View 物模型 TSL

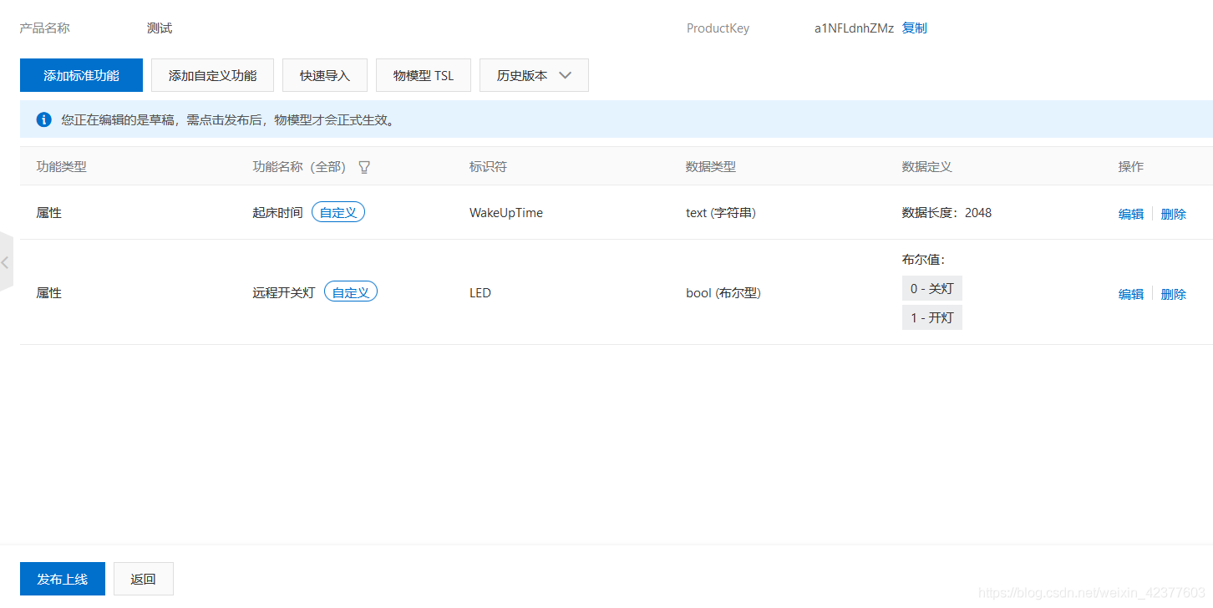424,75
